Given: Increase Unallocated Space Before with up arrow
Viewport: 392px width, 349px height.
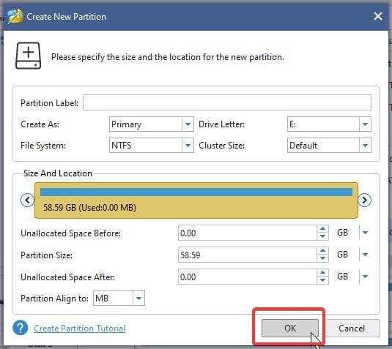Looking at the screenshot, I should [322, 229].
